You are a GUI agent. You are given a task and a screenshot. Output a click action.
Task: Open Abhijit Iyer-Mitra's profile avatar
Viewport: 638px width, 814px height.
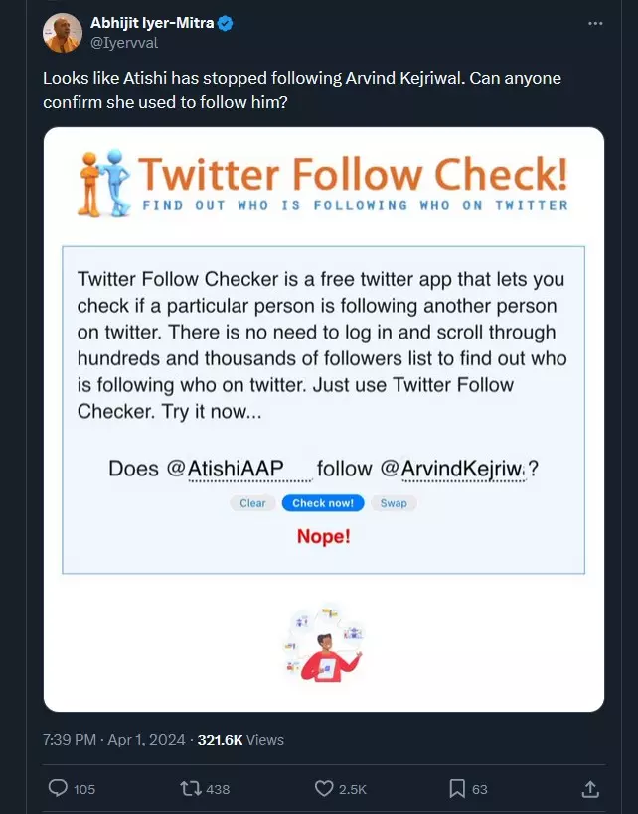coord(63,33)
